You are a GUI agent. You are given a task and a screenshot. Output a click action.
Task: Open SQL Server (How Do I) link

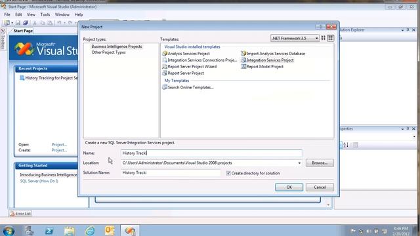pos(39,181)
